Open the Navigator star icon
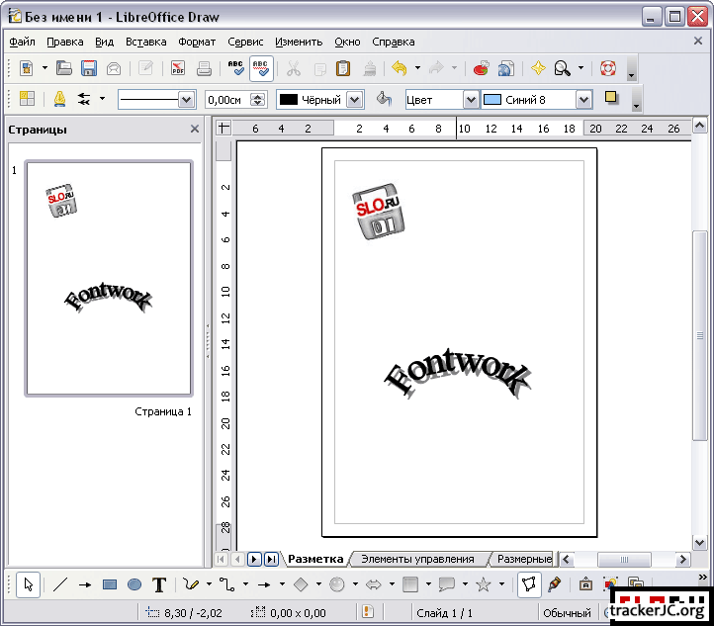This screenshot has height=626, width=714. (x=538, y=68)
